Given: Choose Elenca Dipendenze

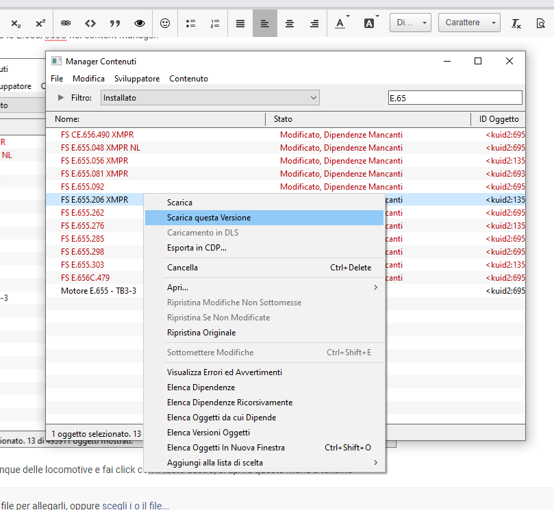Looking at the screenshot, I should click(x=264, y=387).
